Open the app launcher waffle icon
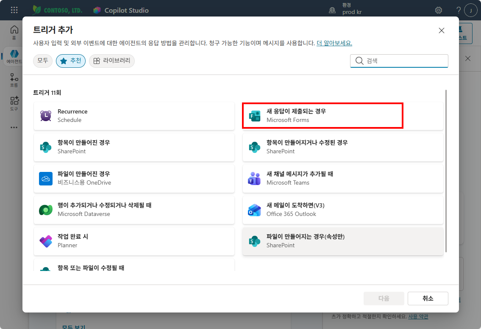 click(x=14, y=10)
